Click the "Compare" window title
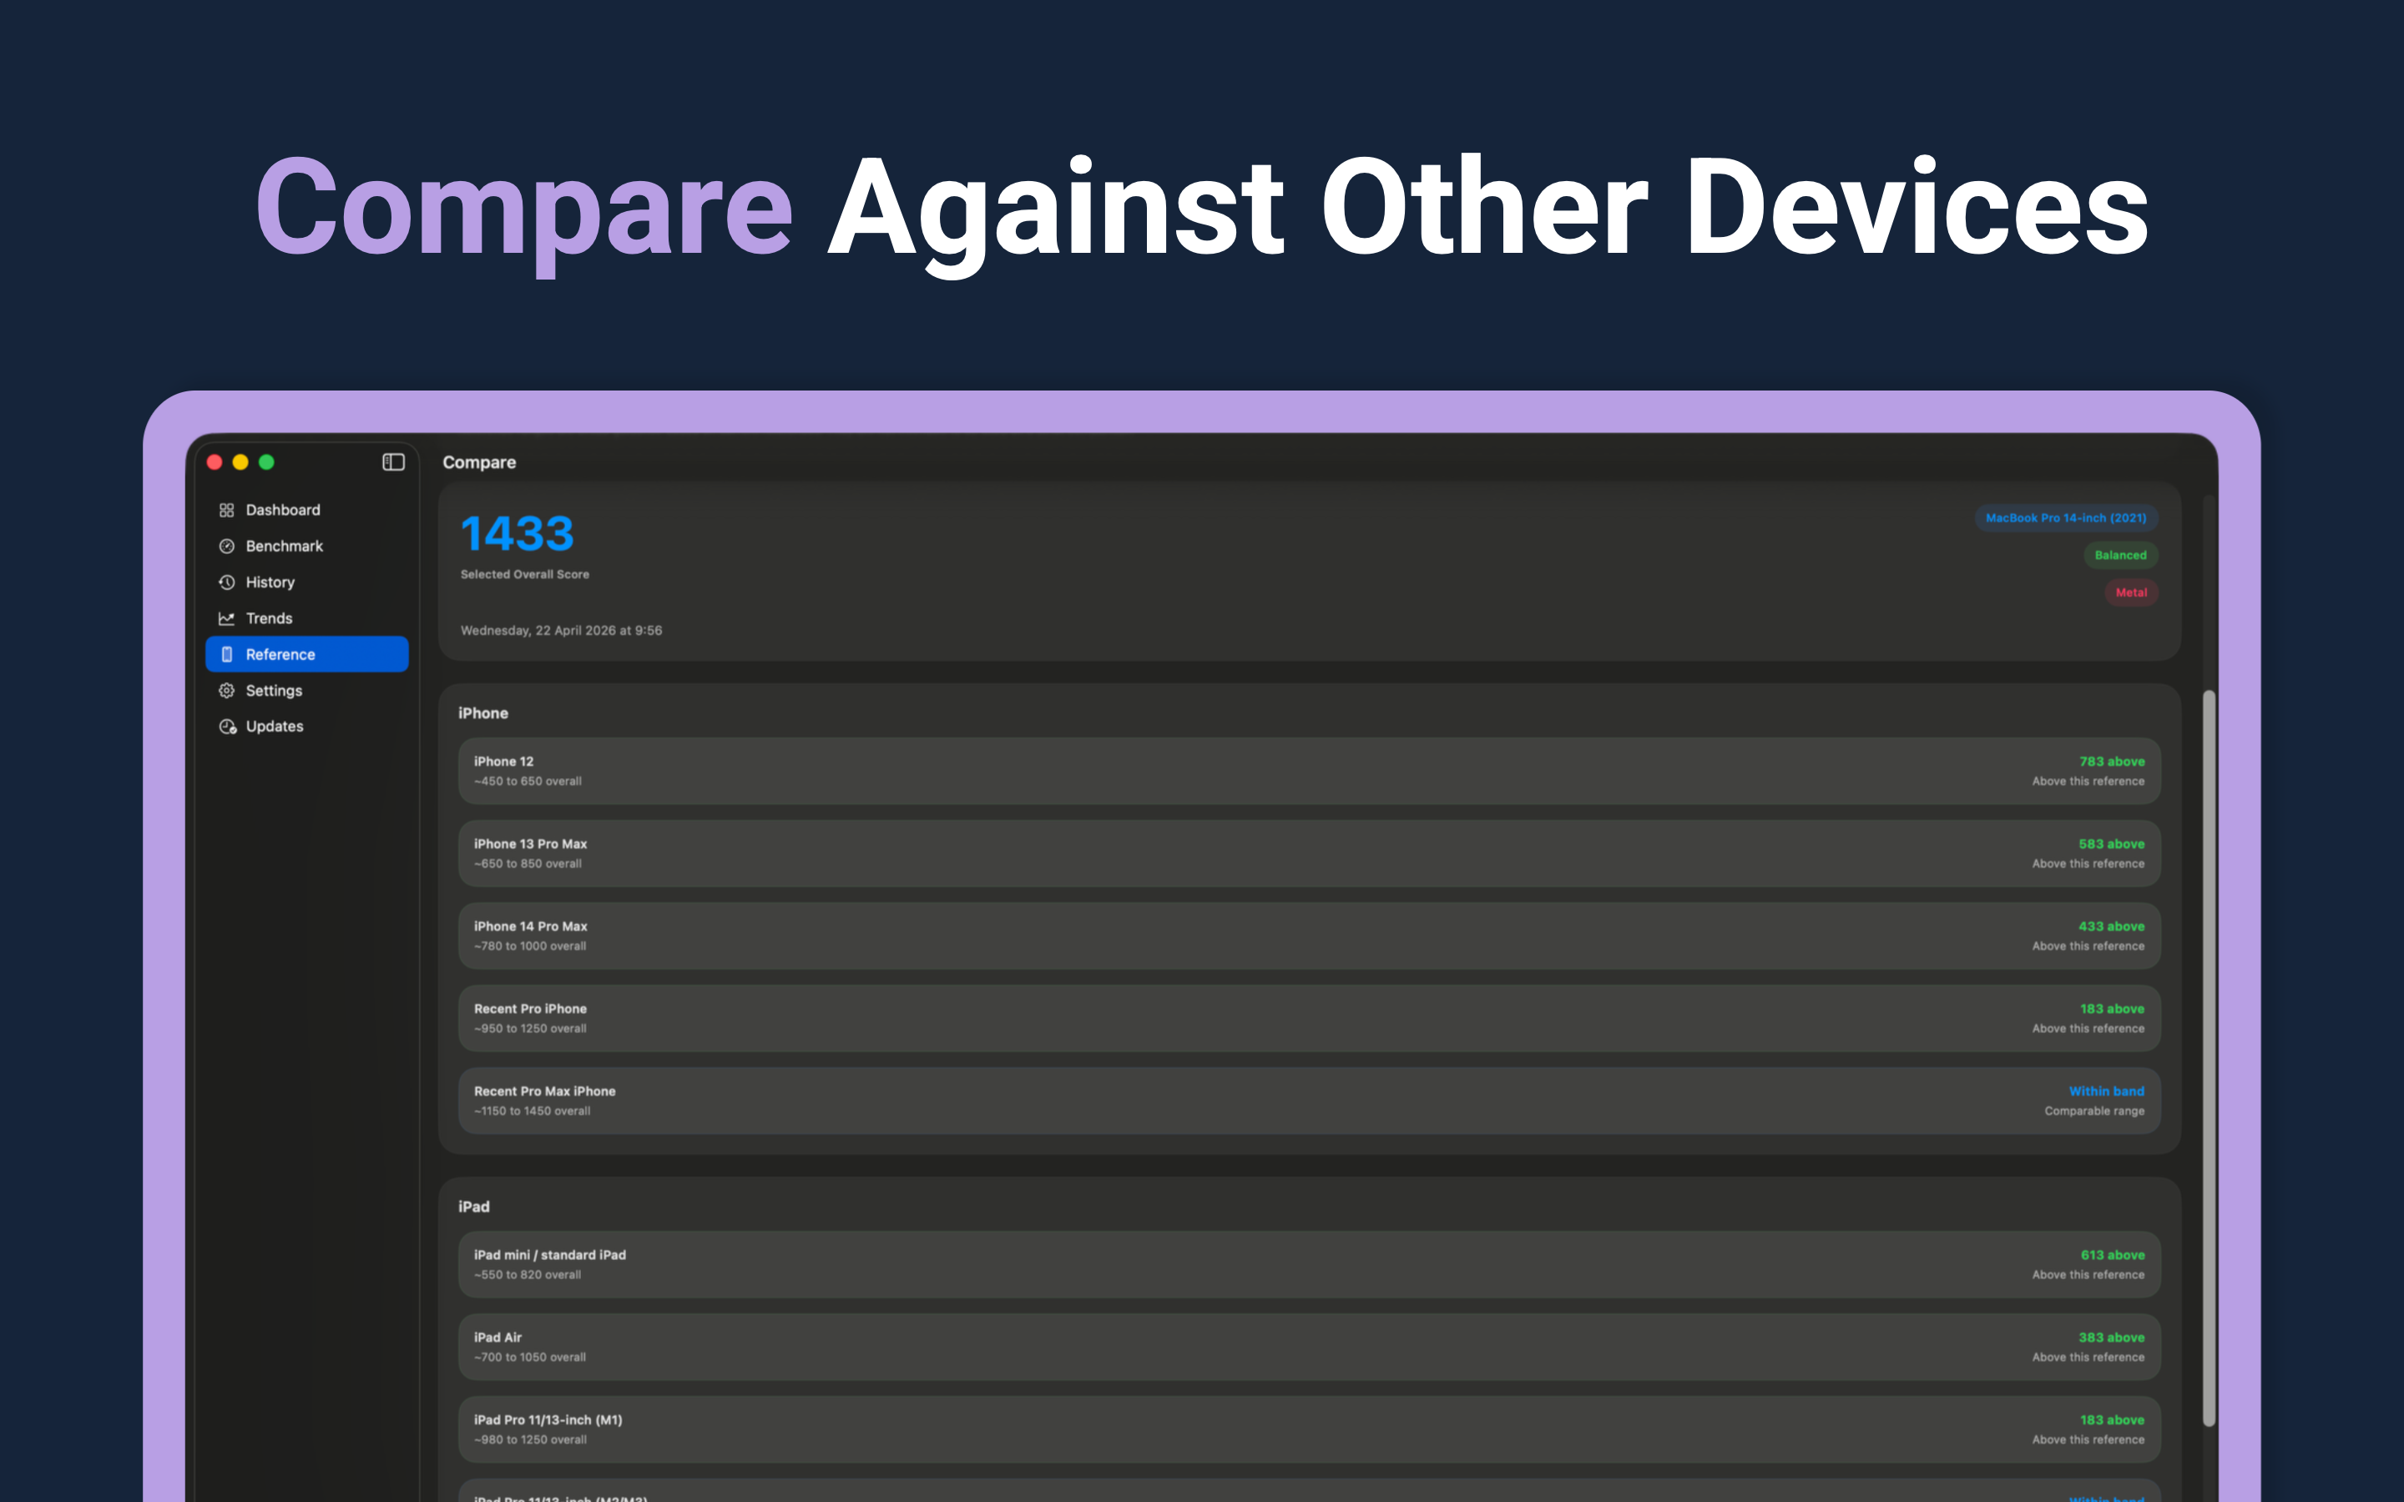The image size is (2404, 1502). click(479, 462)
